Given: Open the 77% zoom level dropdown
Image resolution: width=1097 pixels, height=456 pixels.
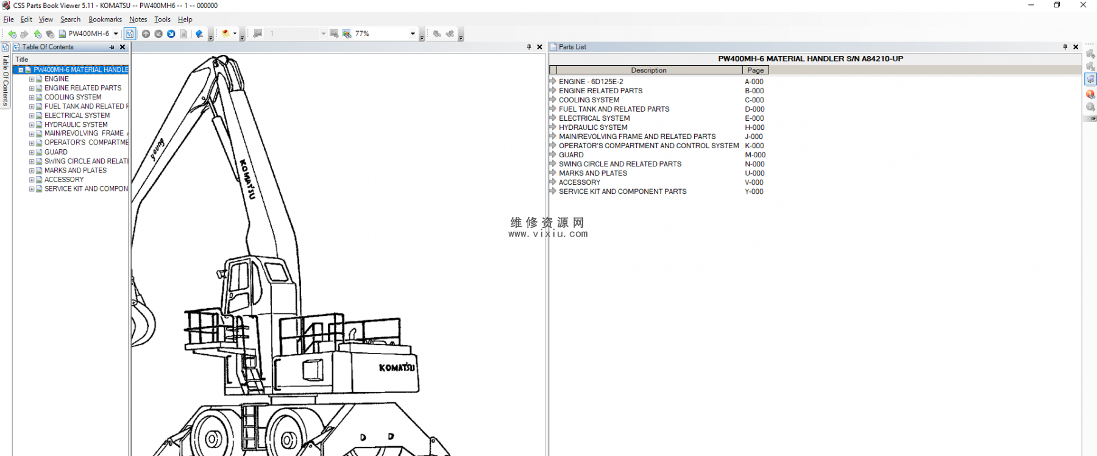Looking at the screenshot, I should click(x=413, y=34).
